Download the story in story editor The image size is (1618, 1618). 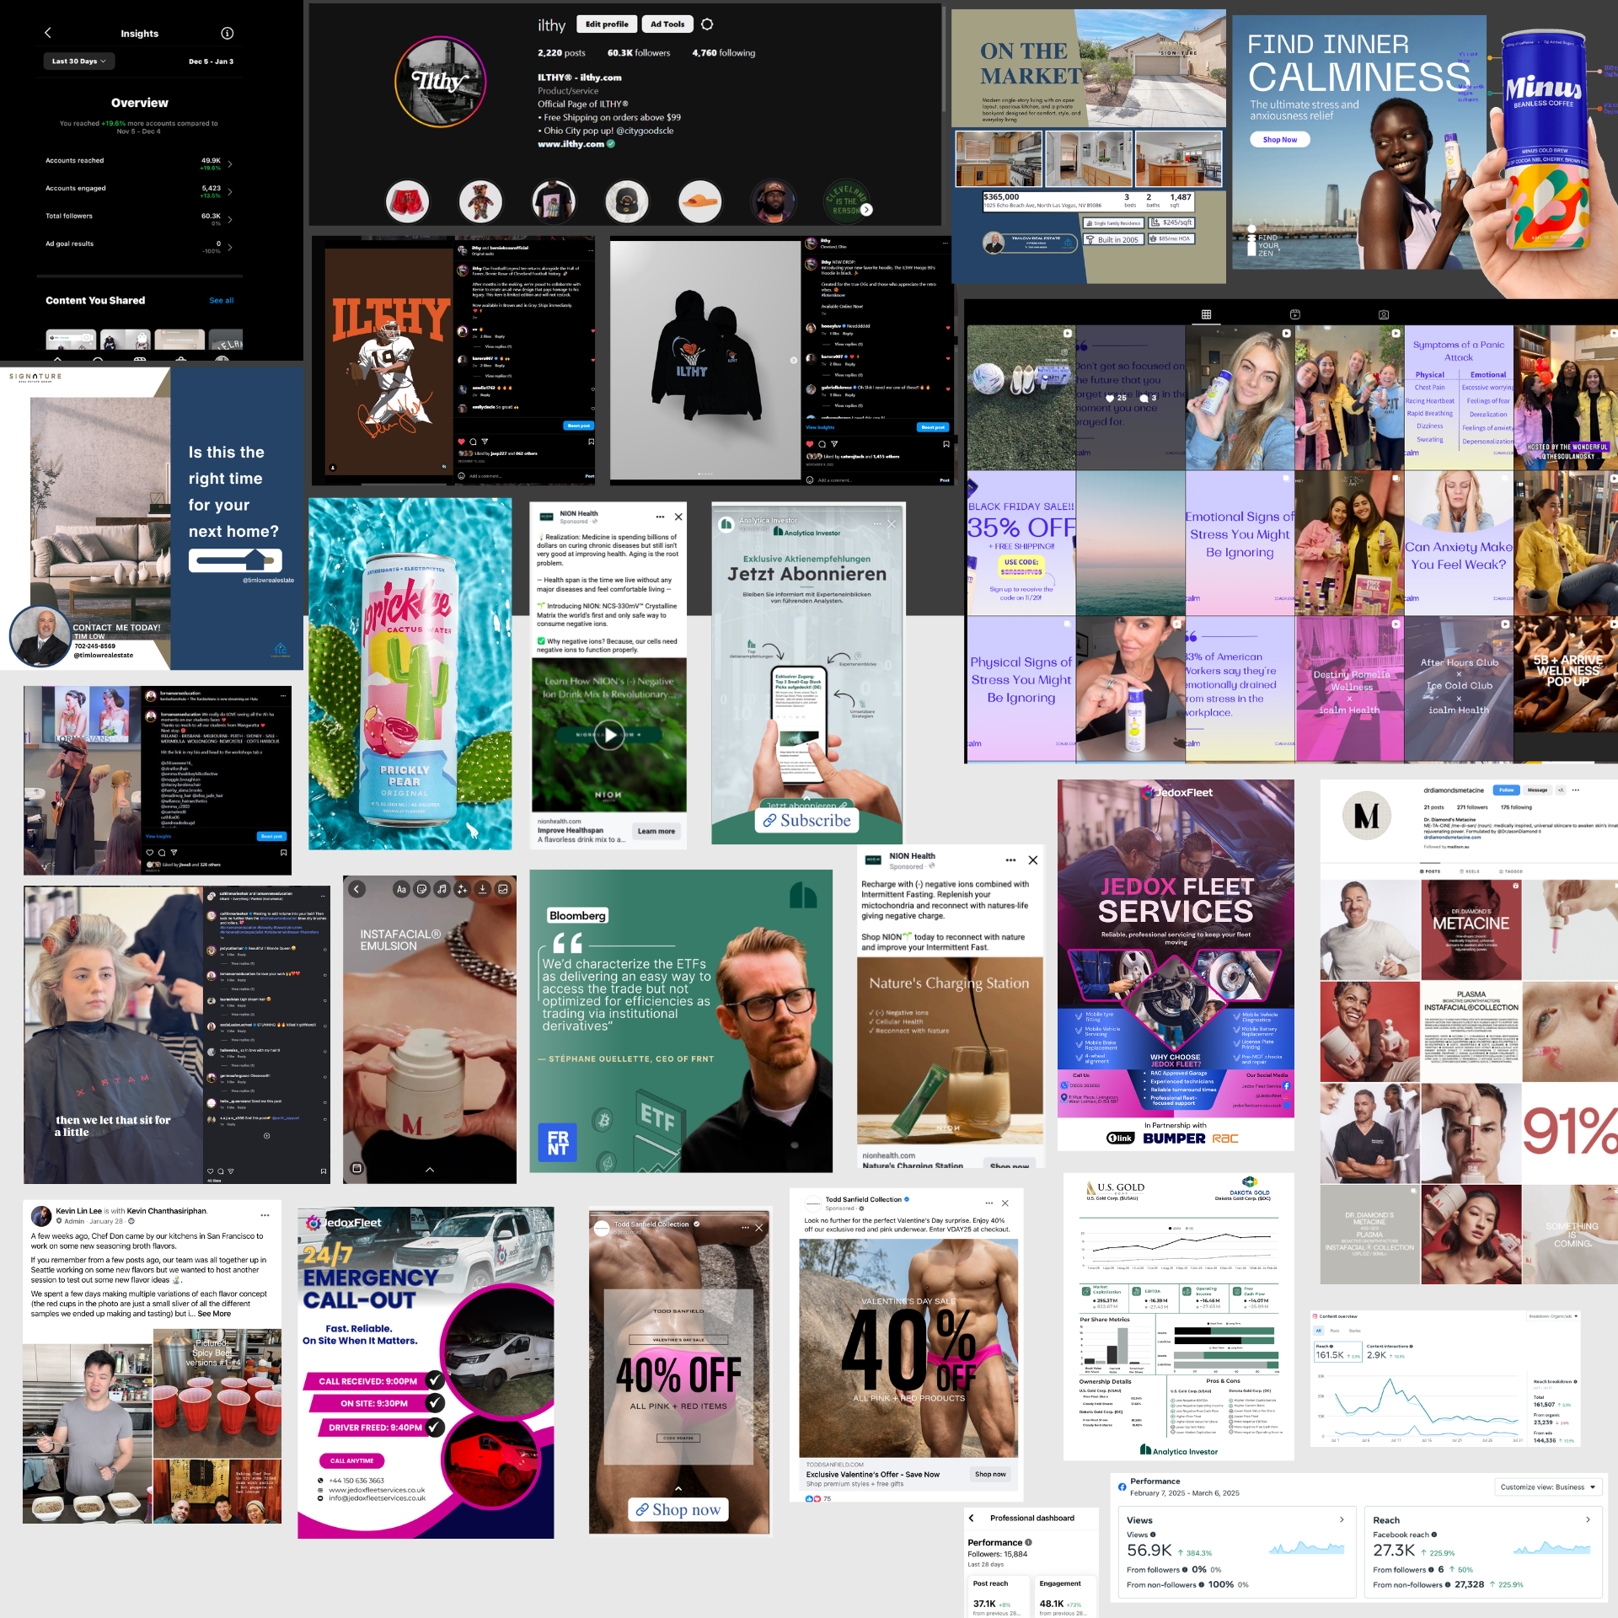(x=483, y=889)
